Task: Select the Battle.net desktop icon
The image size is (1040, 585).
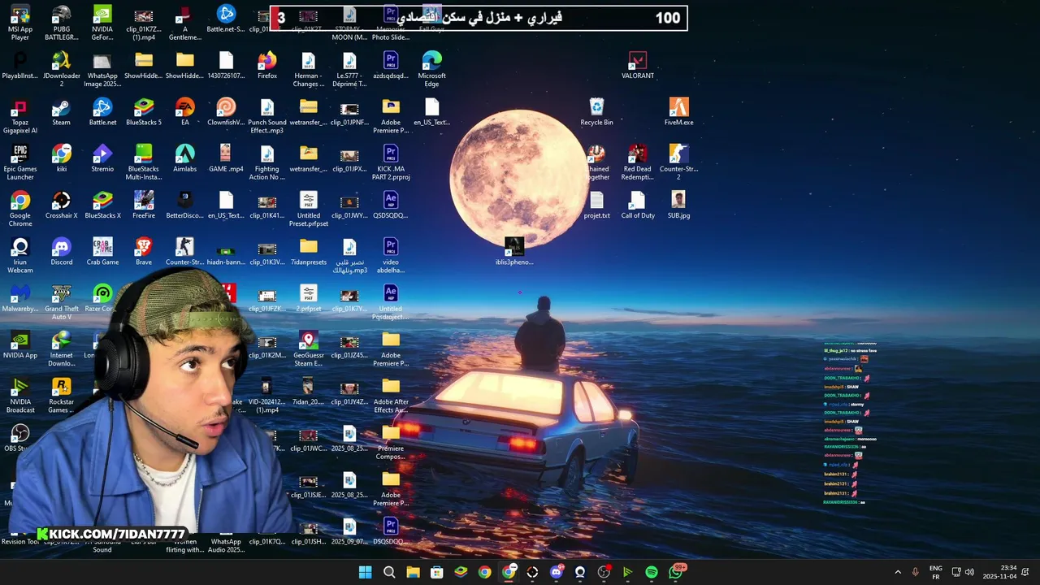Action: (102, 112)
